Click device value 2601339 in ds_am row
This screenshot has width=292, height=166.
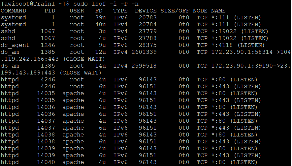pyautogui.click(x=144, y=52)
